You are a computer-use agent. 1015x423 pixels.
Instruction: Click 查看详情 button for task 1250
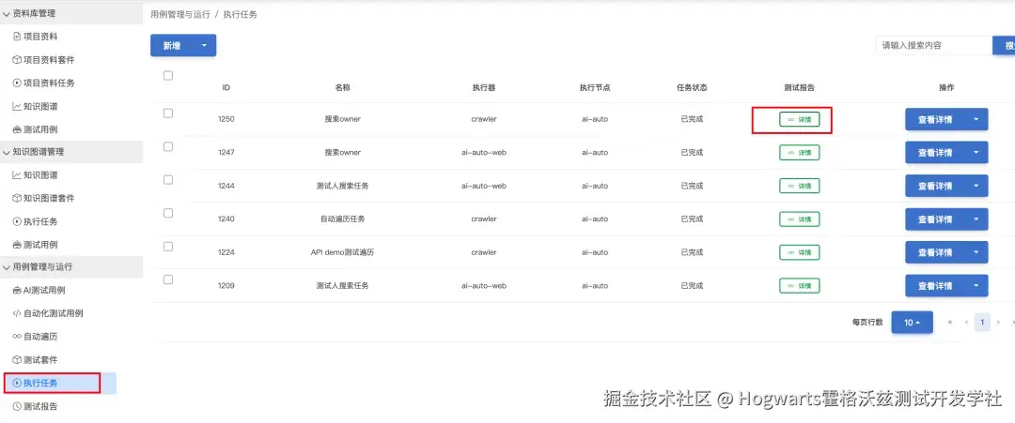click(x=935, y=119)
